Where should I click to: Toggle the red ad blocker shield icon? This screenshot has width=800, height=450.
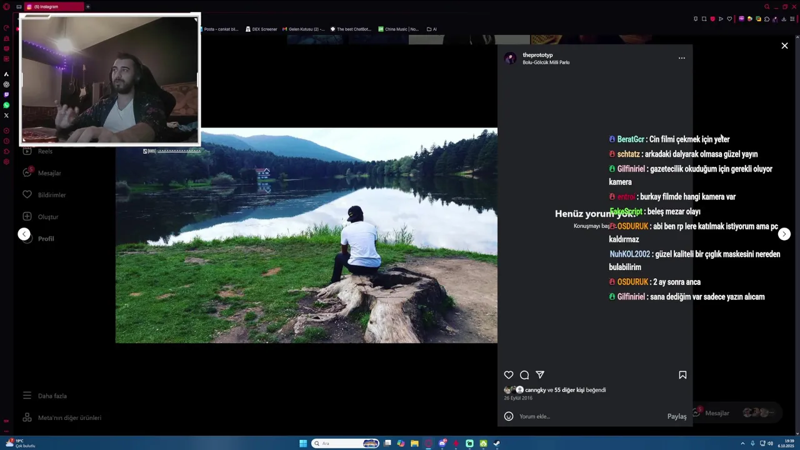pyautogui.click(x=712, y=19)
